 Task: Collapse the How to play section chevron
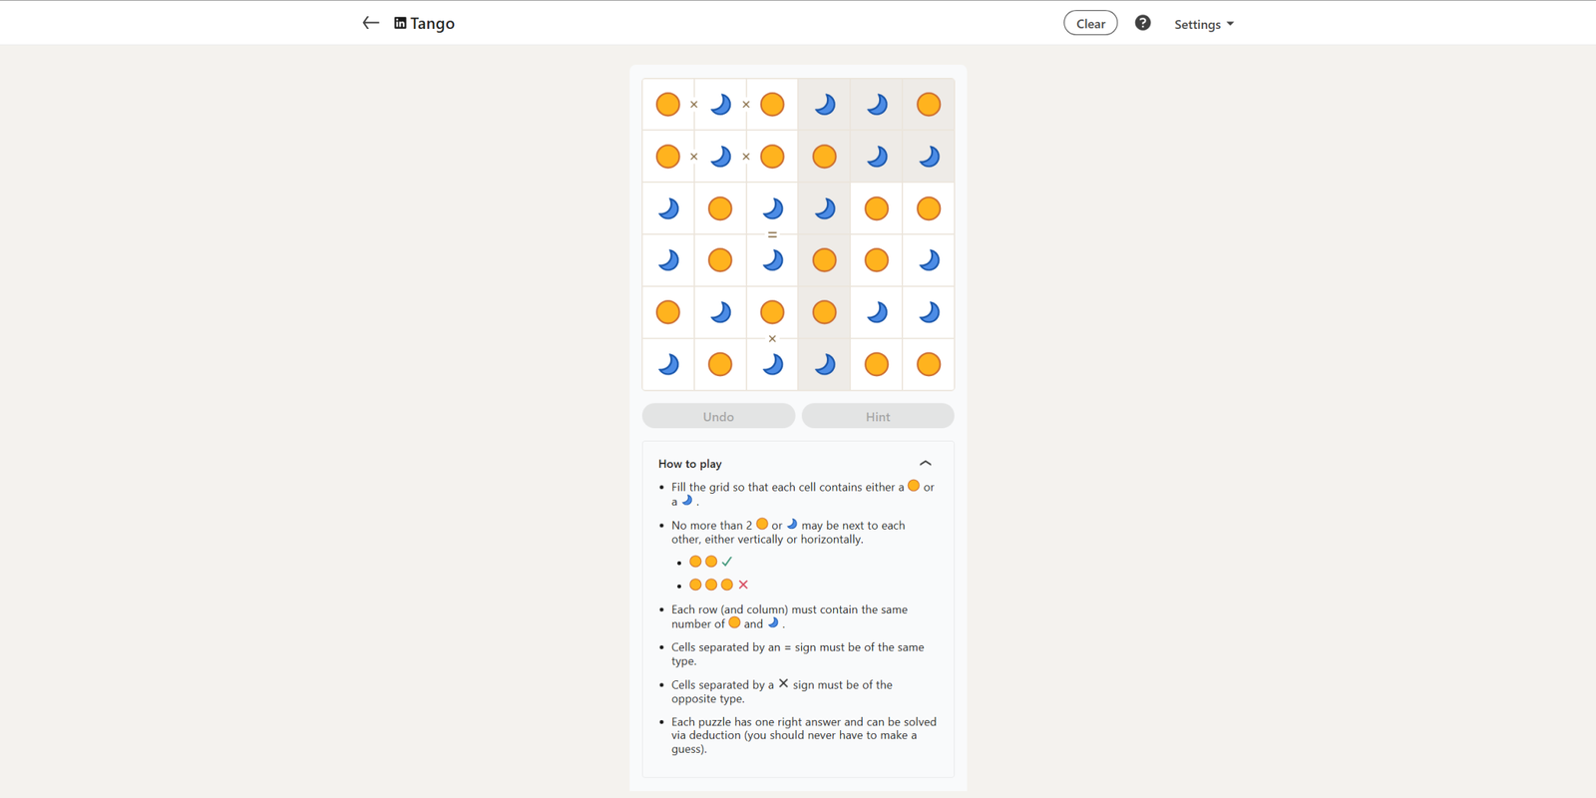click(925, 463)
